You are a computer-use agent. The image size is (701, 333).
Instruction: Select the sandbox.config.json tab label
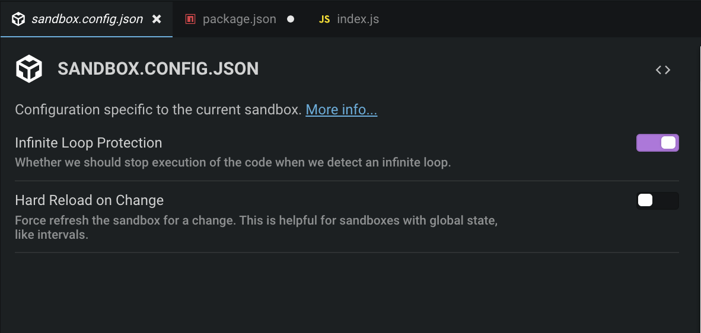pos(87,19)
